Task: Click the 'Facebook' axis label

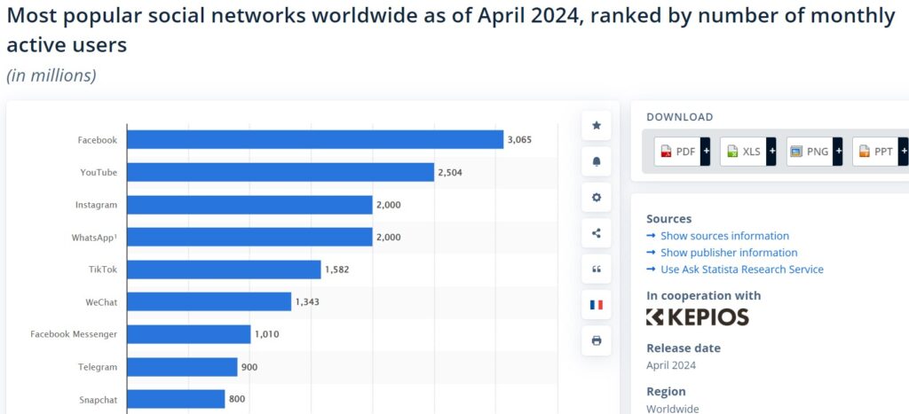Action: (x=98, y=139)
